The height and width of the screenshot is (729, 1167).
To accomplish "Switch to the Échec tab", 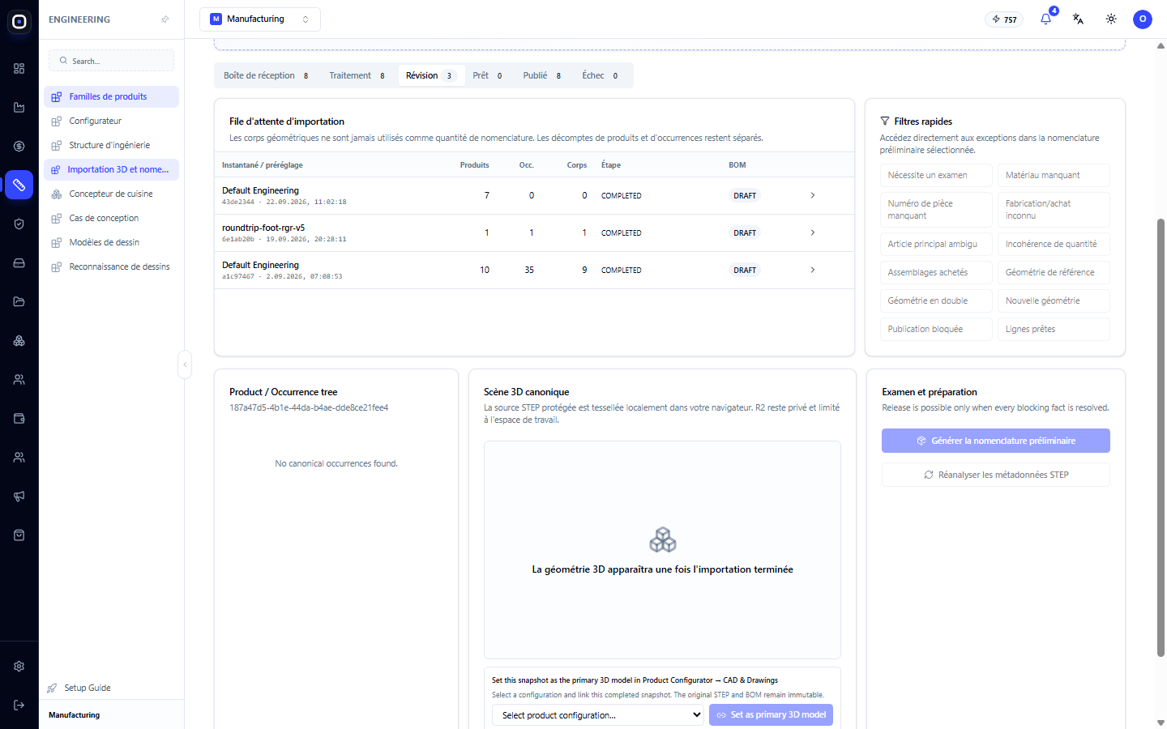I will tap(601, 75).
